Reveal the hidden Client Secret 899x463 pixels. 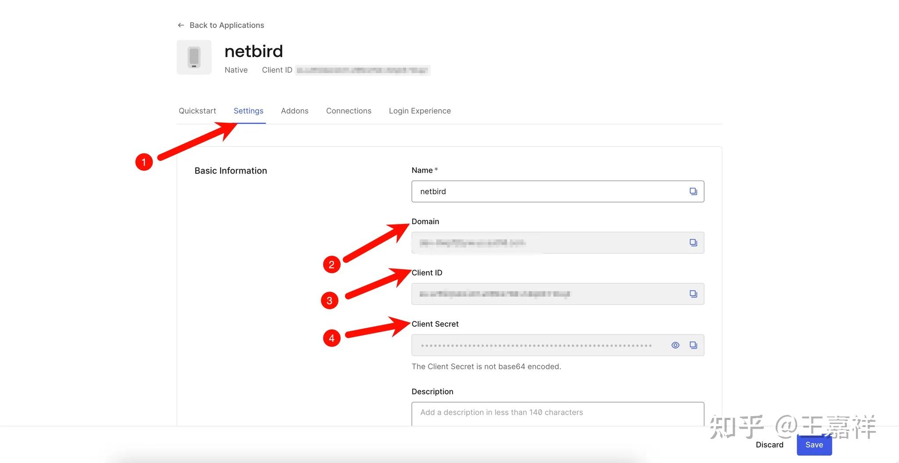point(675,345)
